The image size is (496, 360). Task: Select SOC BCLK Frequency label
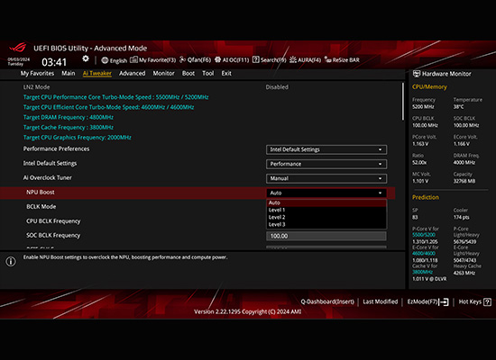tap(53, 236)
